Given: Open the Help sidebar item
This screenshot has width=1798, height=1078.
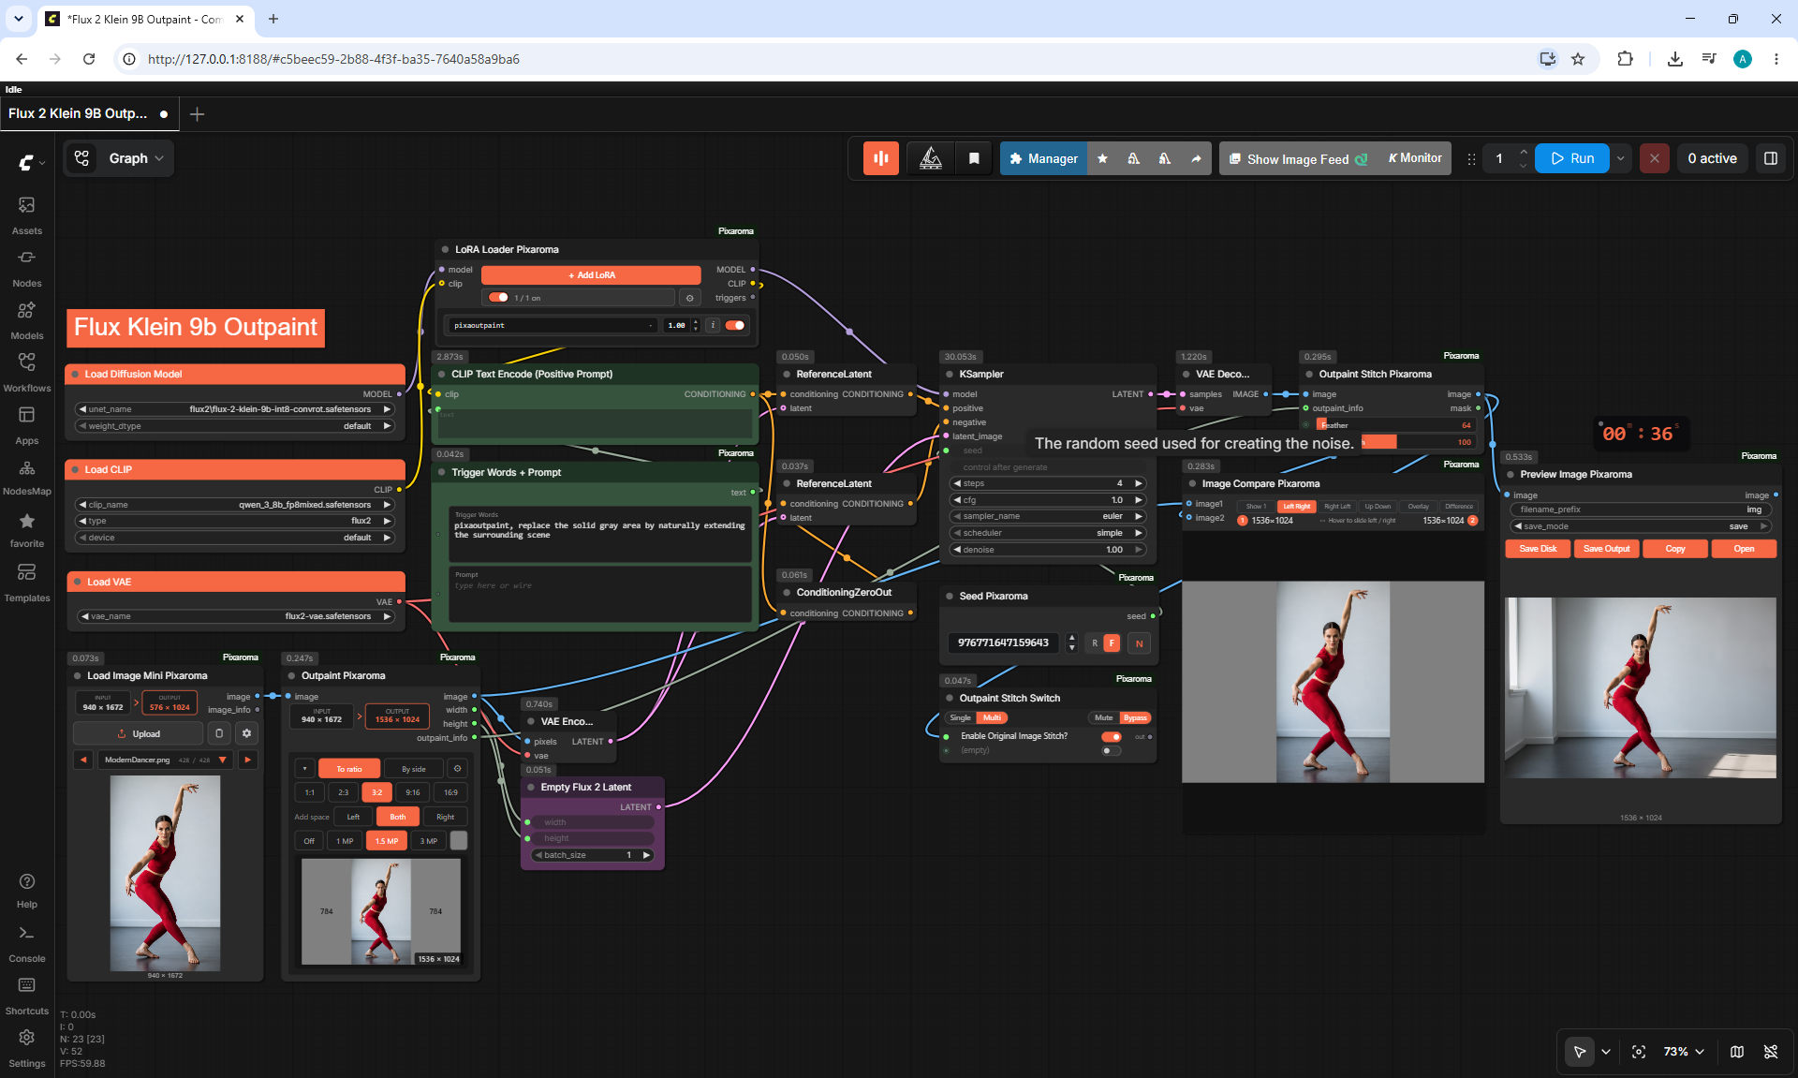Looking at the screenshot, I should (26, 891).
